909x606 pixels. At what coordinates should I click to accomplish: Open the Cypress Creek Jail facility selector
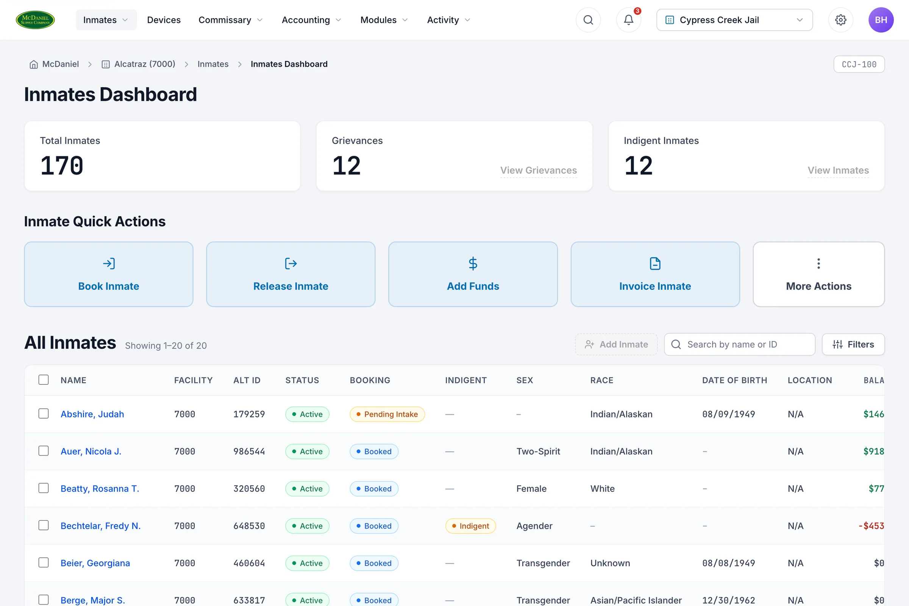[x=734, y=20]
